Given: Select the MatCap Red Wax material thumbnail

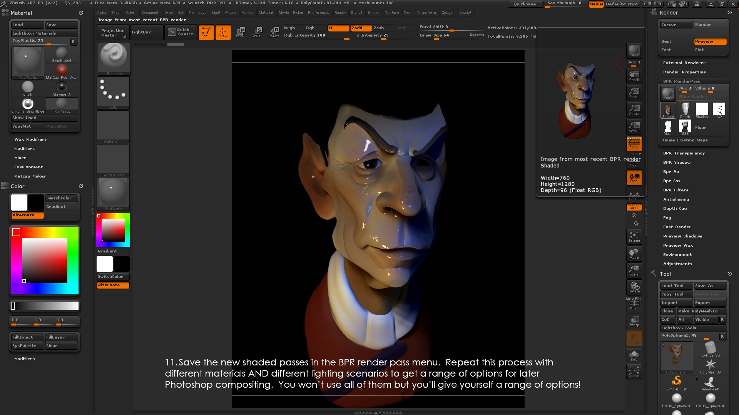Looking at the screenshot, I should [x=62, y=70].
